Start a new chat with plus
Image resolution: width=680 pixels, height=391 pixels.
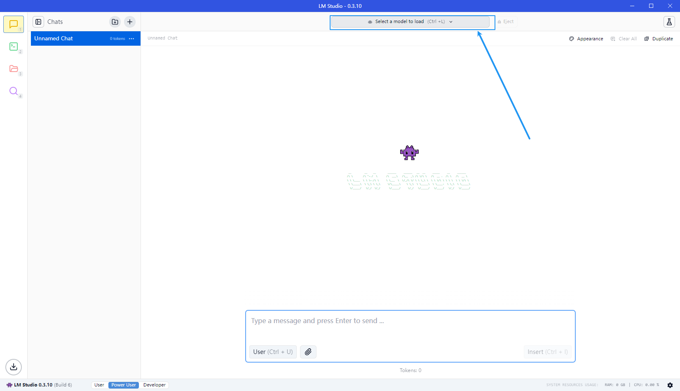click(130, 22)
